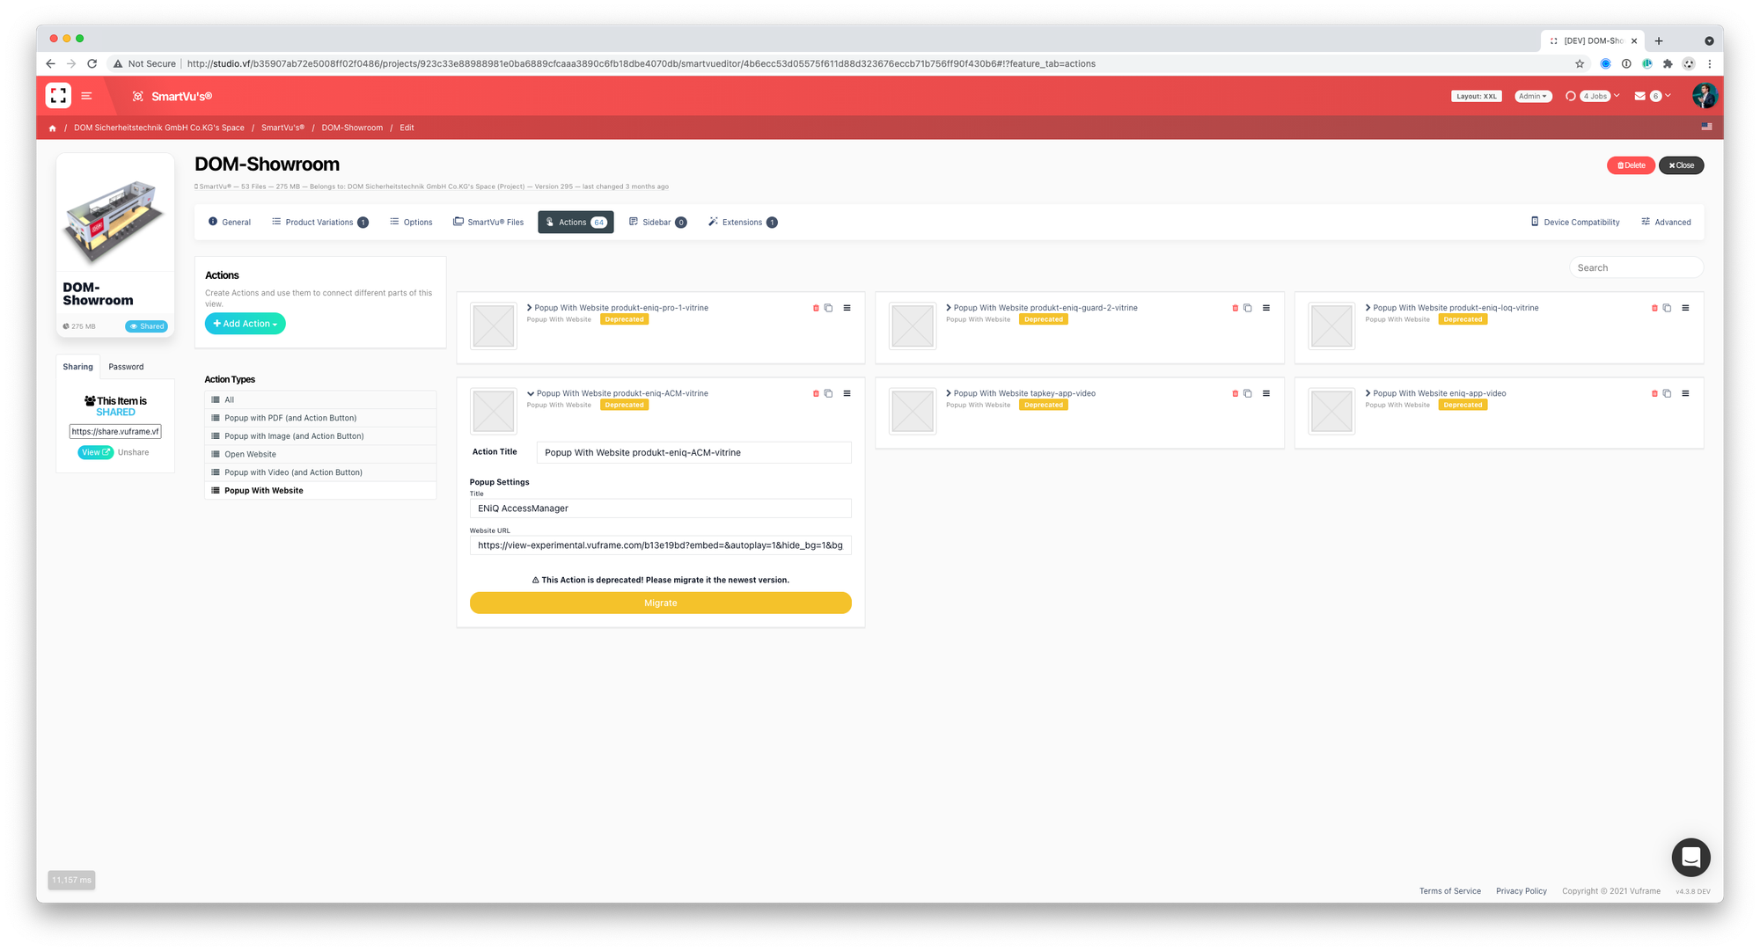
Task: Duplicate the eniq-app-video action
Action: [x=1667, y=393]
